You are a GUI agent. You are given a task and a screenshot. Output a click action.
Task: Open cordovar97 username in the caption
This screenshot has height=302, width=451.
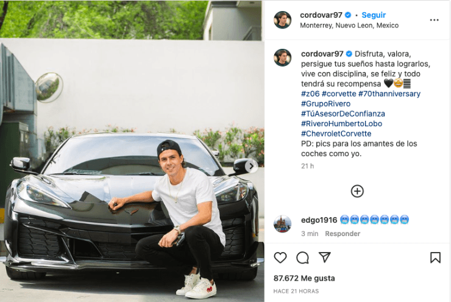(322, 54)
